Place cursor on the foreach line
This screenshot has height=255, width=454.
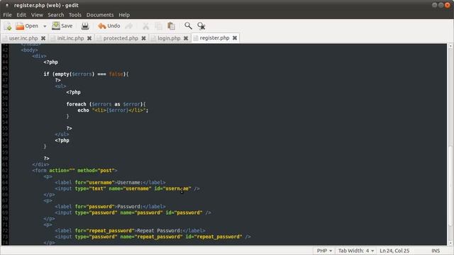(x=106, y=104)
